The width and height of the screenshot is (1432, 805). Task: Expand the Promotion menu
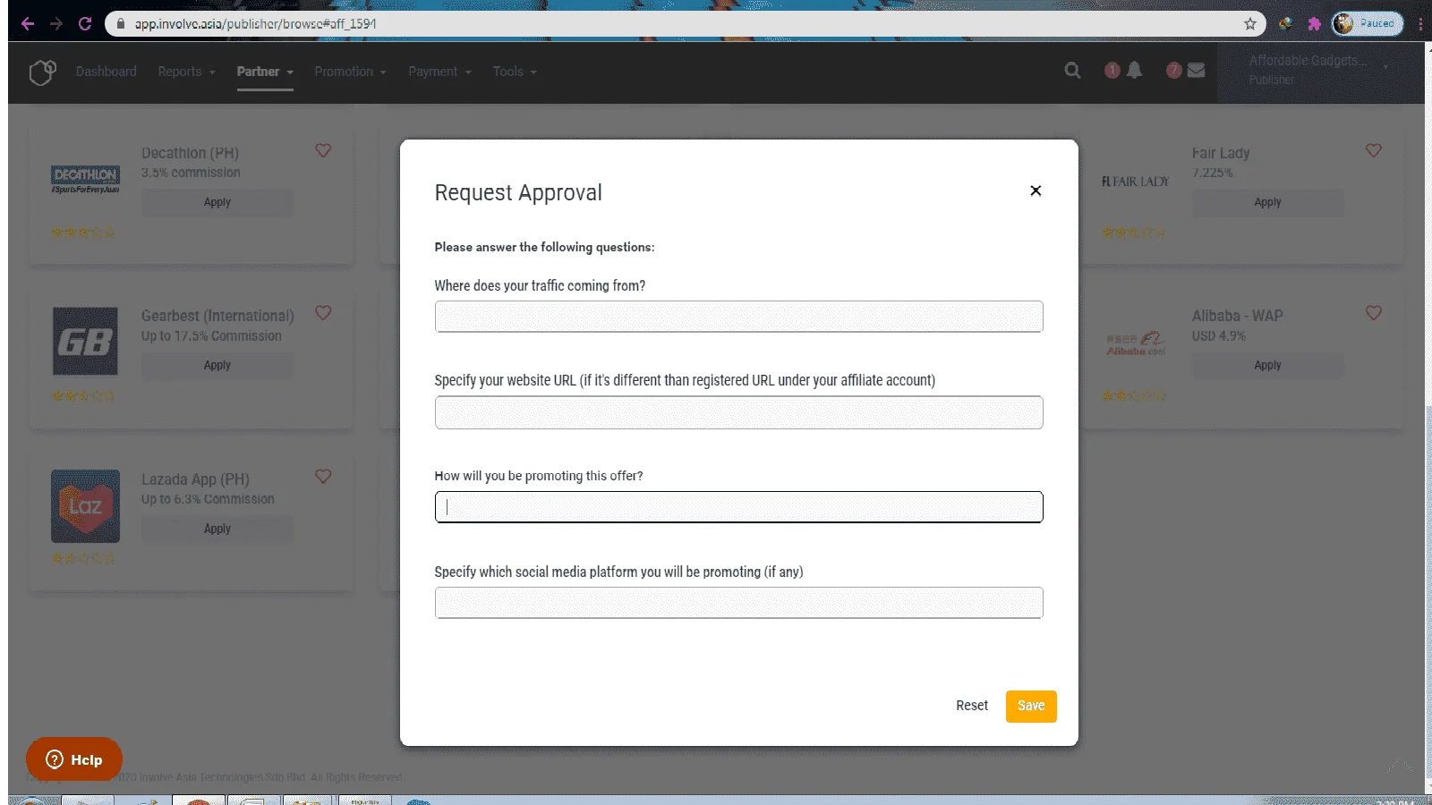click(350, 72)
